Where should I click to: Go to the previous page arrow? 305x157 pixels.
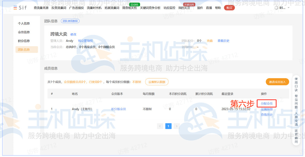coord(160,126)
